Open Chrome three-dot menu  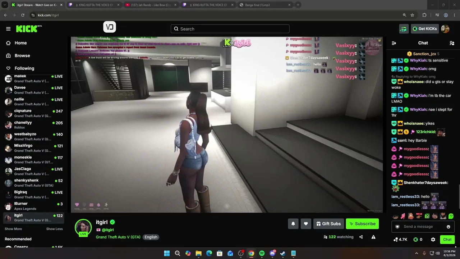[455, 15]
